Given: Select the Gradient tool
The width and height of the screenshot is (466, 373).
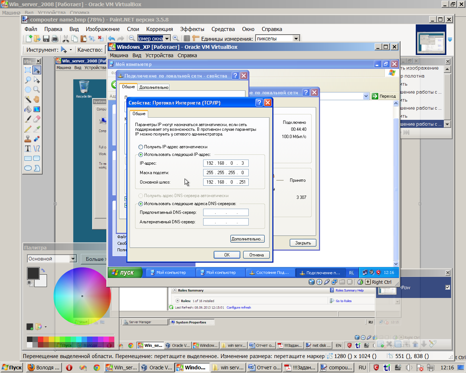Looking at the screenshot, I should click(x=37, y=109).
